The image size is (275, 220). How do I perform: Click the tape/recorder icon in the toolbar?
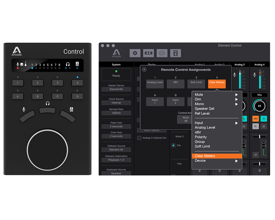(x=148, y=53)
